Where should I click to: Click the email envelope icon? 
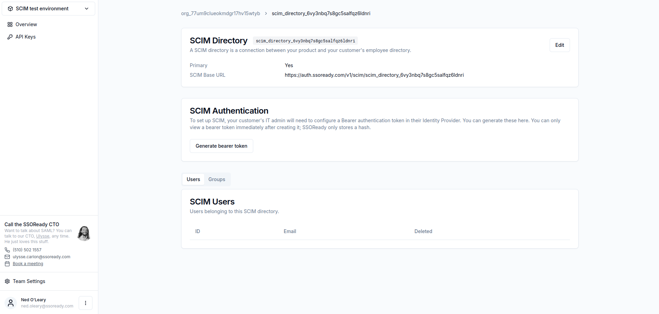point(7,257)
